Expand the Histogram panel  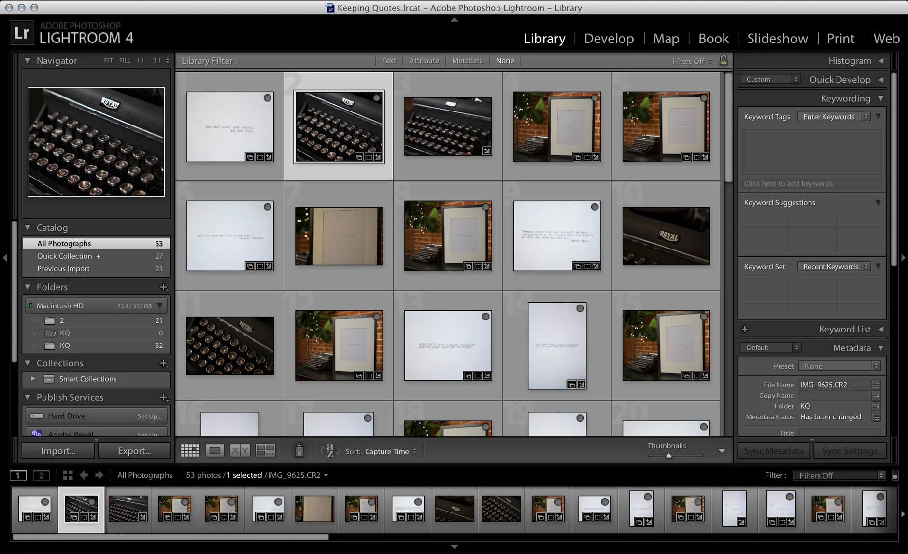coord(881,61)
